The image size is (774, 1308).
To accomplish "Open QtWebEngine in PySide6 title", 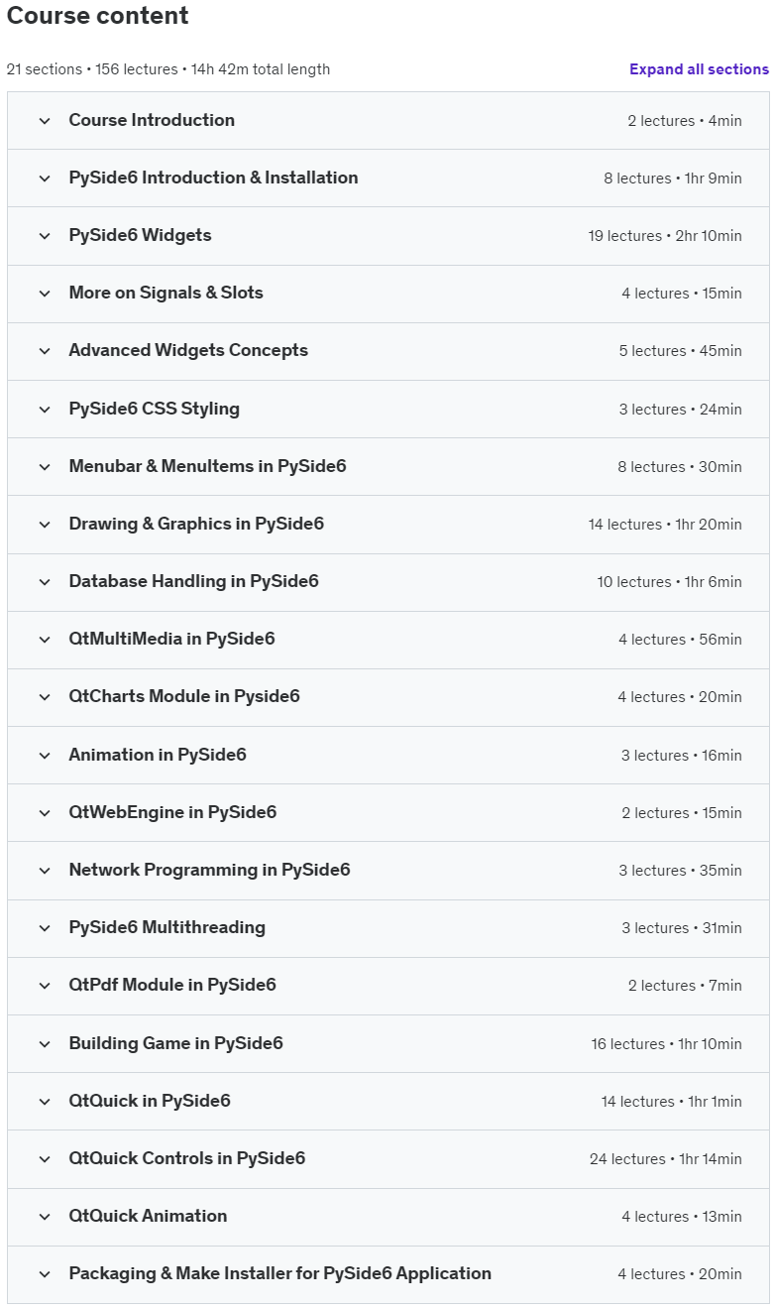I will [172, 812].
